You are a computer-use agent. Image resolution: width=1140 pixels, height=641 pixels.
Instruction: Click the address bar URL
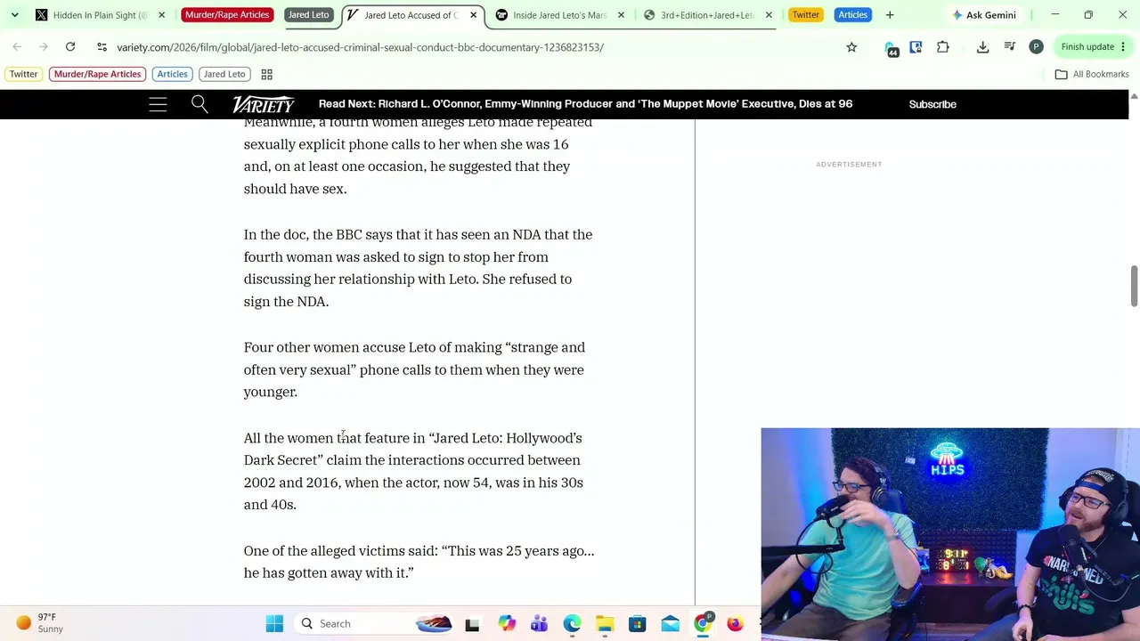coord(360,47)
